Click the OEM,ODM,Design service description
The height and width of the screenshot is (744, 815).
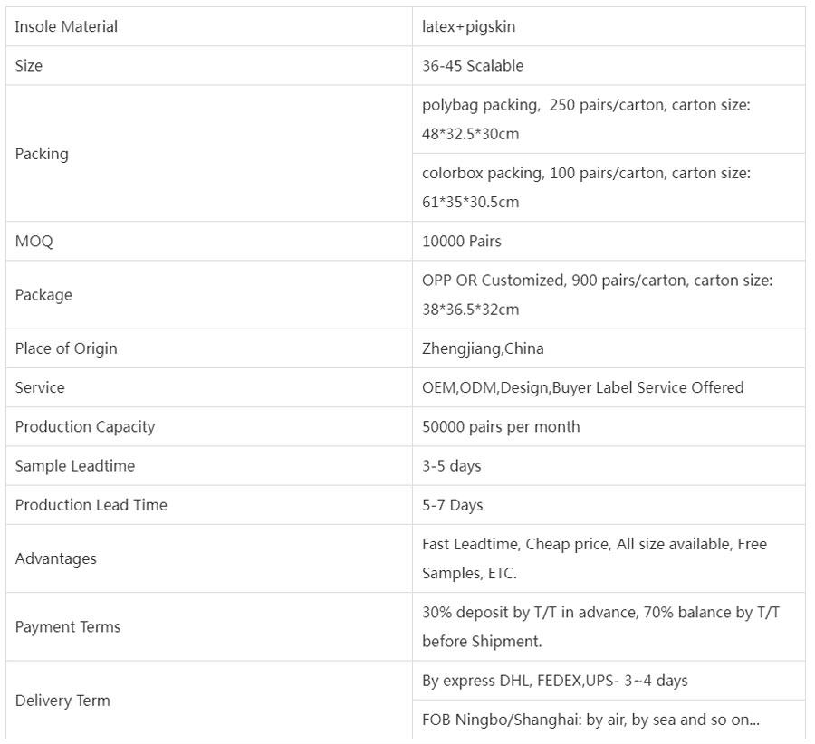tap(582, 387)
